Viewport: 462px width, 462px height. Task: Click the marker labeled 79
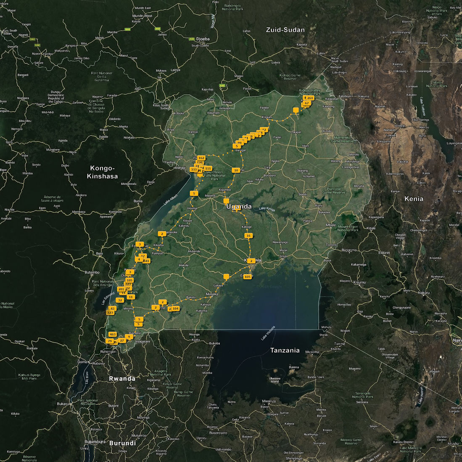tap(110, 341)
